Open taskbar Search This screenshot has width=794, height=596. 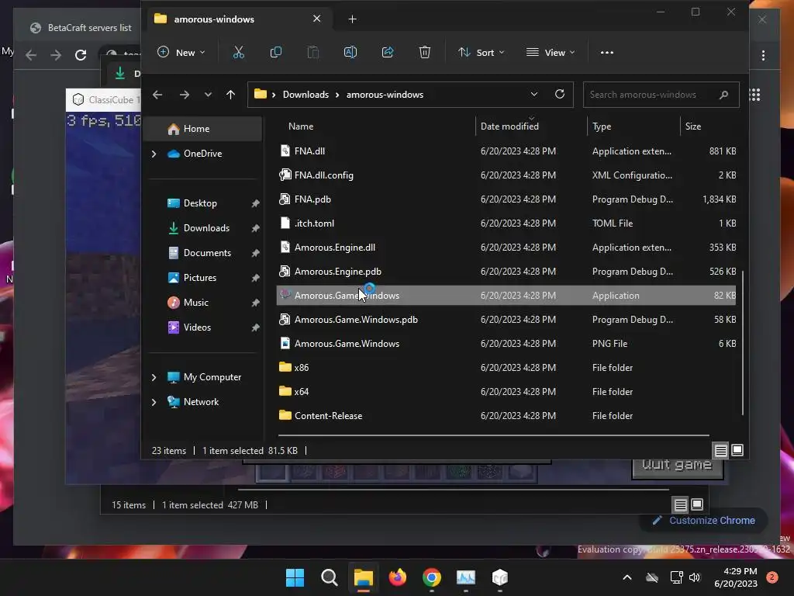tap(329, 577)
